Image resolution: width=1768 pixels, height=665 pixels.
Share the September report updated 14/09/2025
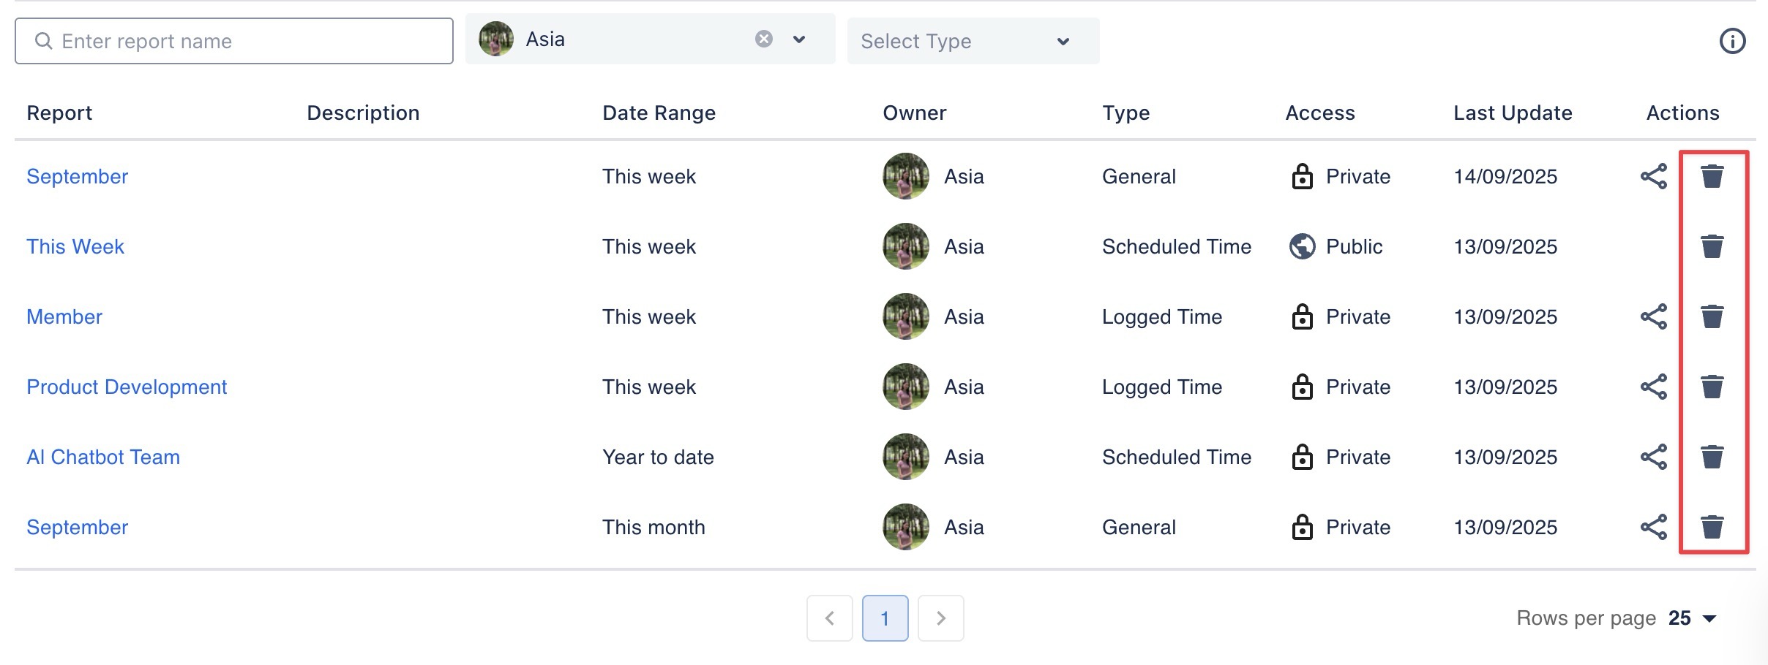click(1653, 176)
